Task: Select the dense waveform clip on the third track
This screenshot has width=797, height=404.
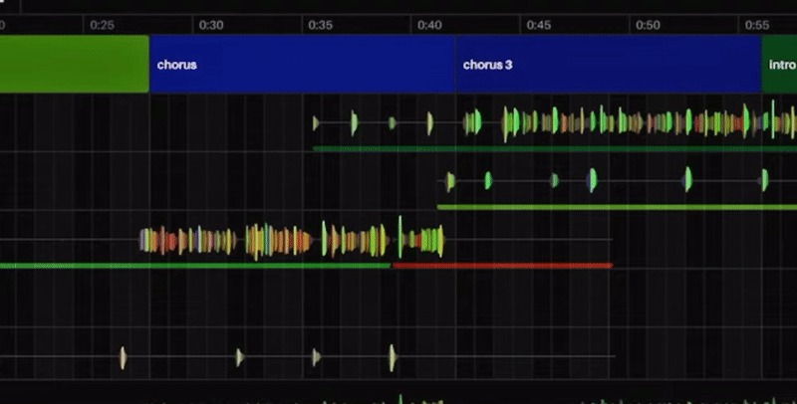Action: 292,240
